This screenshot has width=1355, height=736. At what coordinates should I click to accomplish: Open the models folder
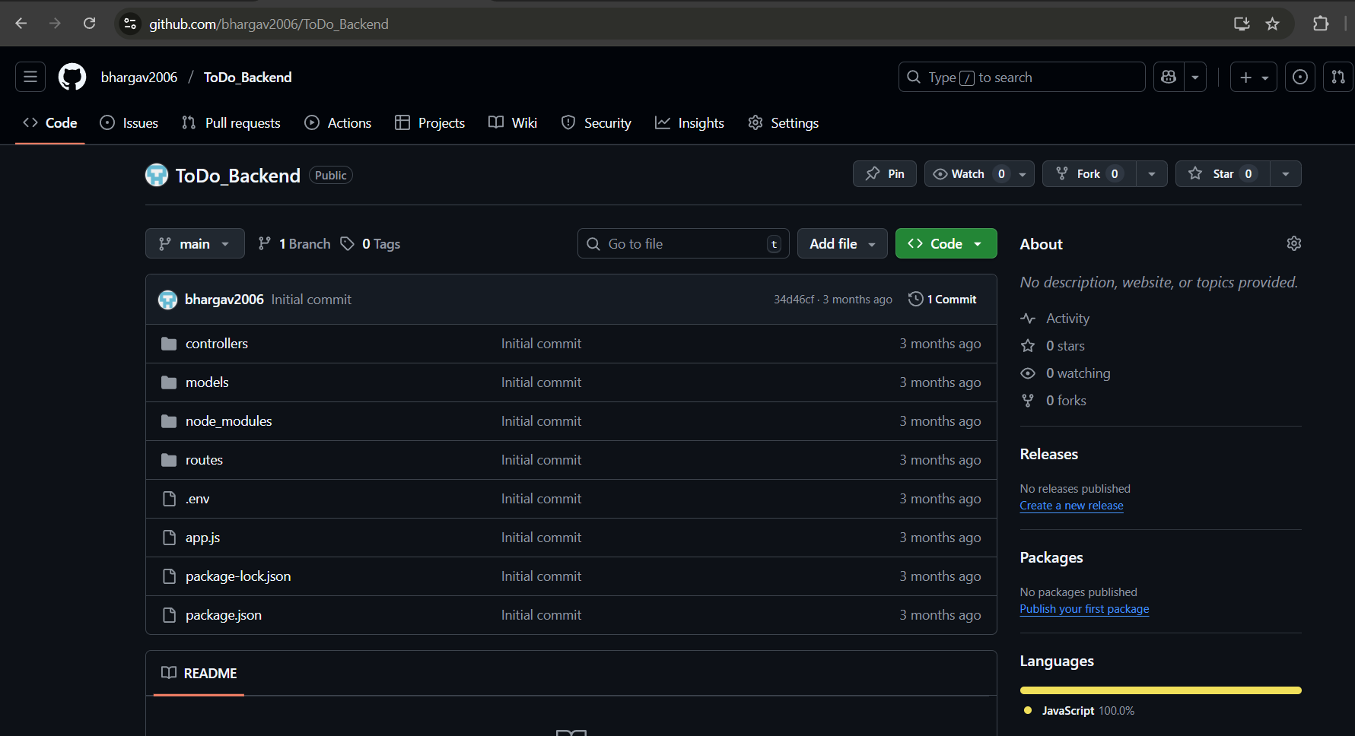pyautogui.click(x=207, y=382)
